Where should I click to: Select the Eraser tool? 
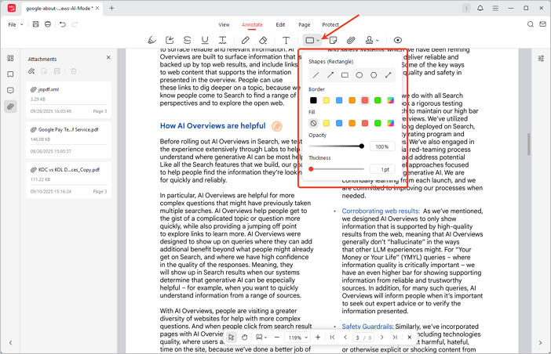(263, 40)
